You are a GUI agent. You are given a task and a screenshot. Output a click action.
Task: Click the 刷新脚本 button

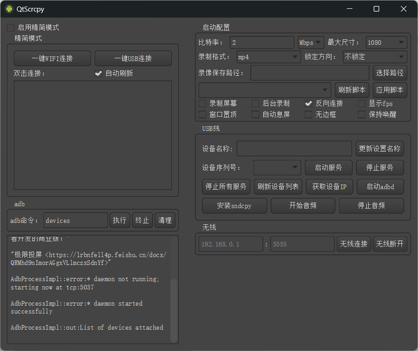point(352,90)
